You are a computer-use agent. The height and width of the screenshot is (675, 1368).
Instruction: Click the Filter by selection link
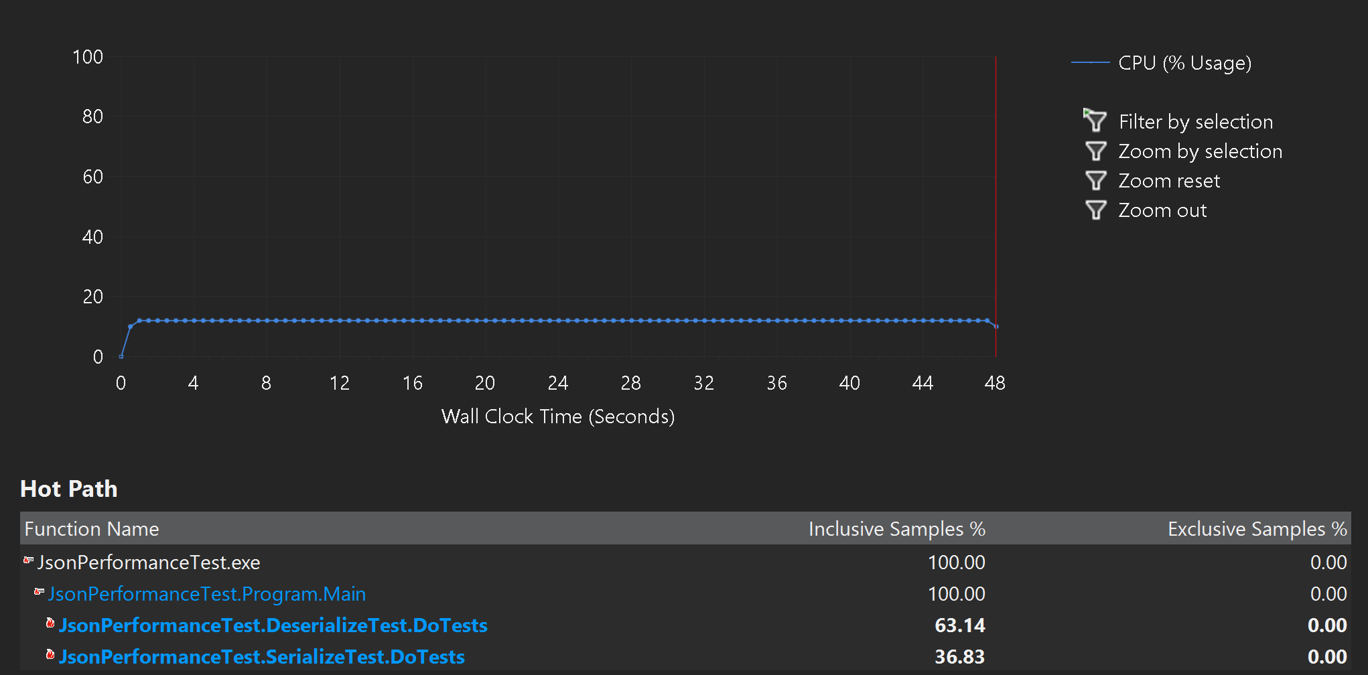1196,122
